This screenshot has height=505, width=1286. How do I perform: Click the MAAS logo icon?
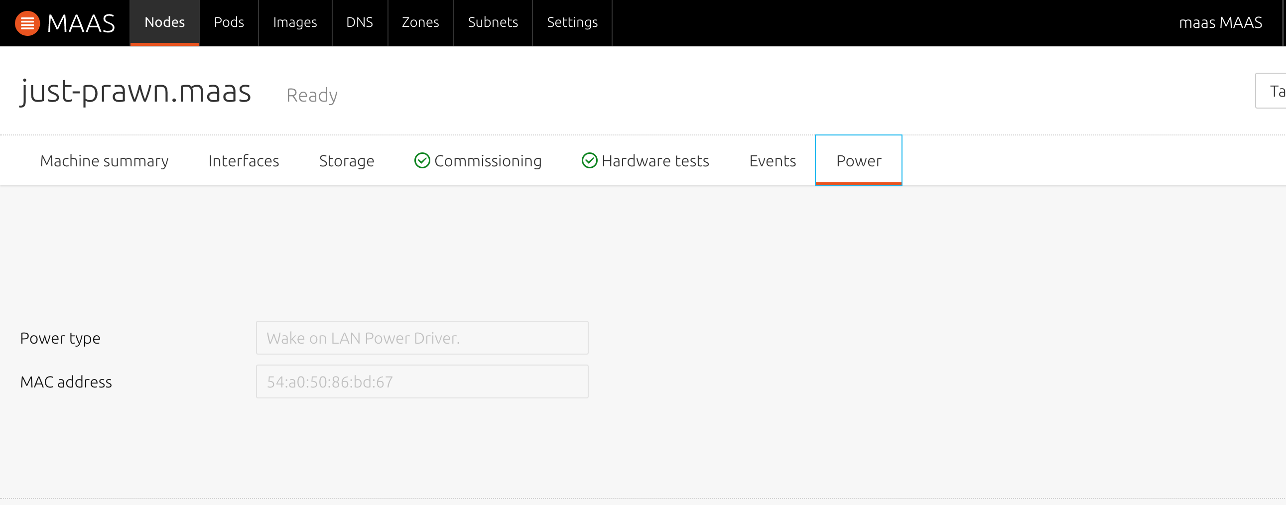click(x=27, y=23)
